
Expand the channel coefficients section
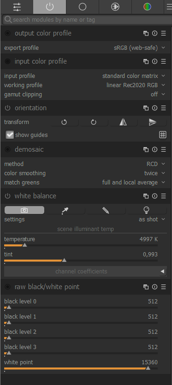[x=85, y=272]
